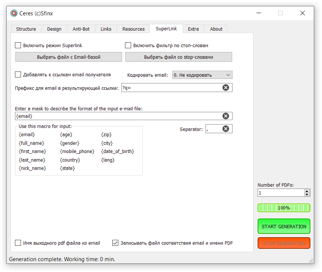Click the stop-words file selection button

tap(179, 57)
